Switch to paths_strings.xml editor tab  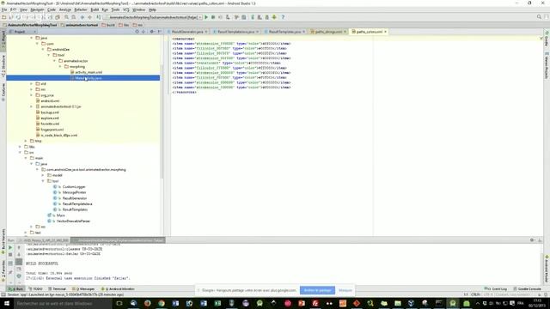(328, 32)
